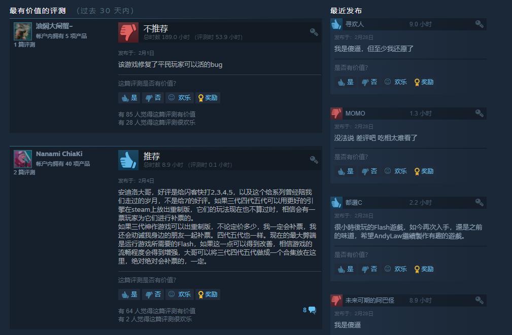Viewport: 512px width, 335px height.
Task: Mark Nanami ChiaKi's review as 欢乐
Action: click(180, 294)
